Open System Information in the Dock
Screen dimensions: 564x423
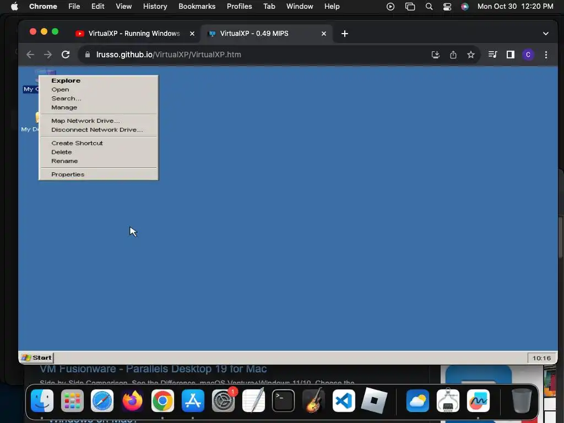click(448, 401)
